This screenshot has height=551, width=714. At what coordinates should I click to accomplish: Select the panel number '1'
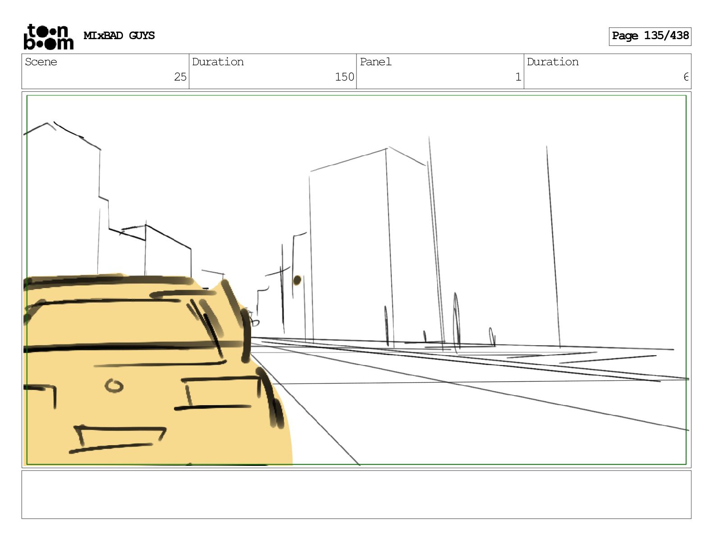click(x=518, y=77)
